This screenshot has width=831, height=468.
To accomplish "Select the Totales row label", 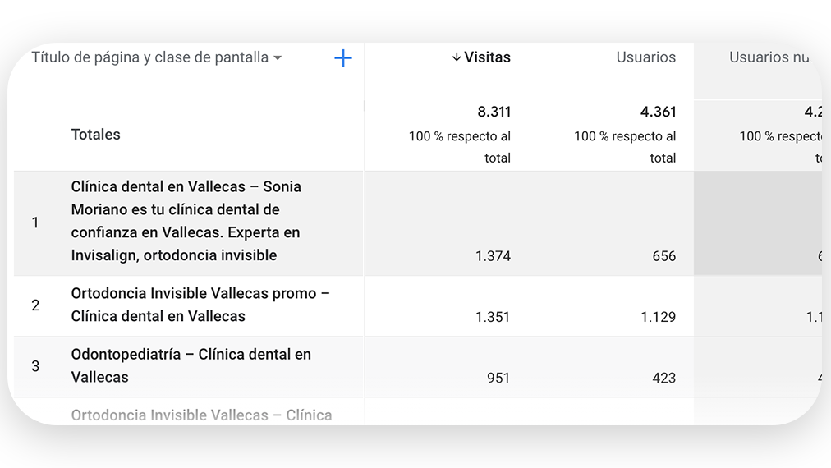I will [x=96, y=135].
